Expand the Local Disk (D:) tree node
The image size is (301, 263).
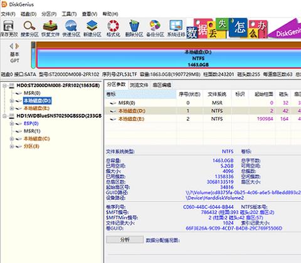(12, 101)
